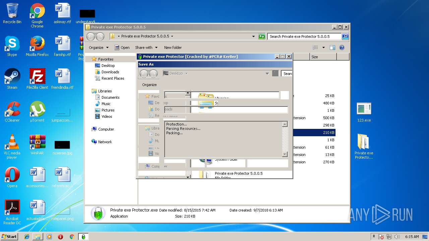The width and height of the screenshot is (429, 241).
Task: Toggle the Explorer preview pane icon
Action: point(332,48)
